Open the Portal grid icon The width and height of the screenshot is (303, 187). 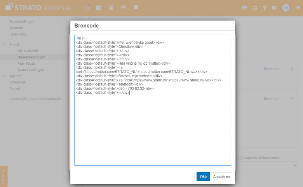tap(136, 7)
